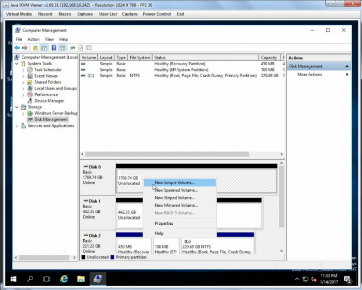Open Internet Explorer from the taskbar
Screen dimensions: 362x290
[x=64, y=279]
